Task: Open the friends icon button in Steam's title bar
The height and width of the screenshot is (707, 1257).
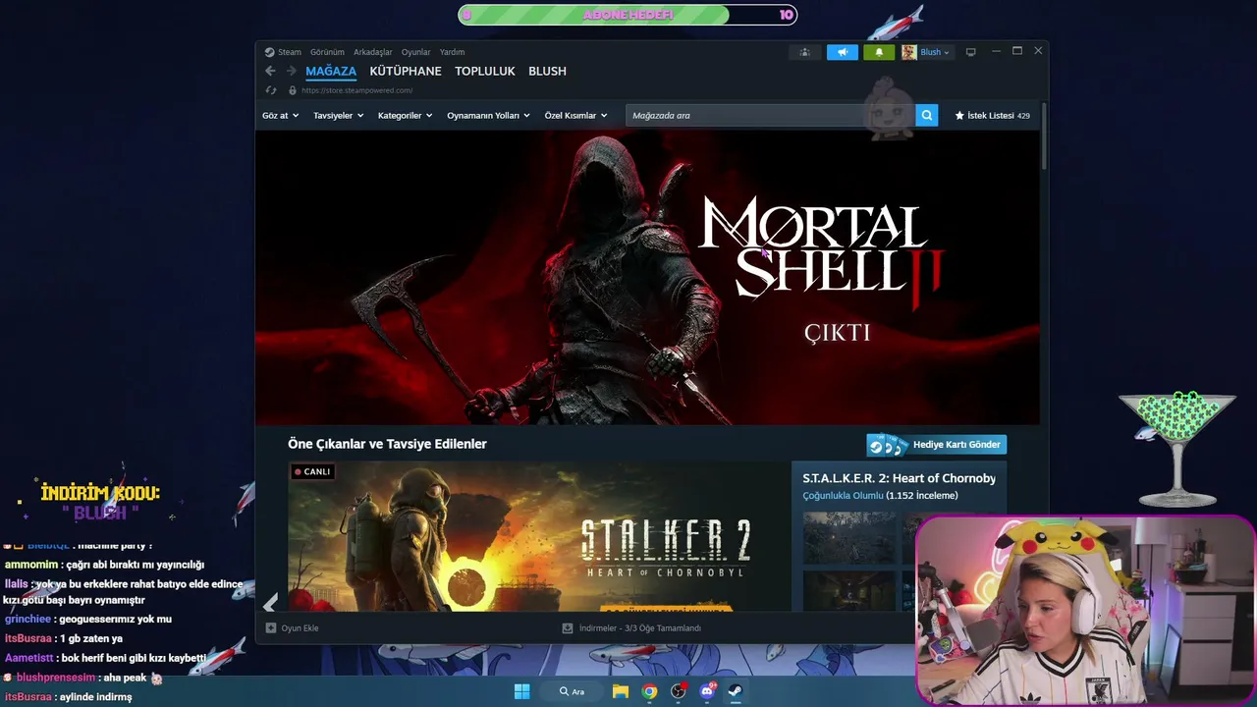Action: coord(804,52)
